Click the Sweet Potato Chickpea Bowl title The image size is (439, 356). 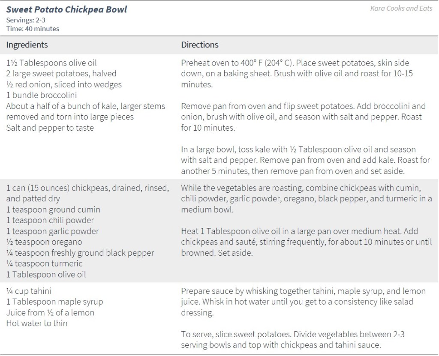pos(66,9)
